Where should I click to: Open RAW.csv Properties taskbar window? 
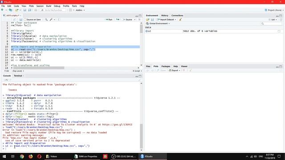(x=86, y=156)
